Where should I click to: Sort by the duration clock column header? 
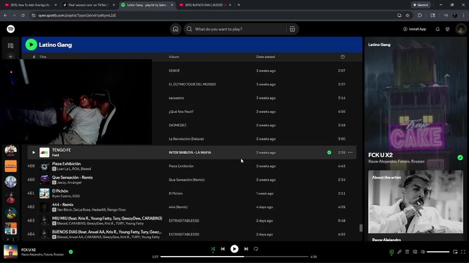pyautogui.click(x=343, y=57)
